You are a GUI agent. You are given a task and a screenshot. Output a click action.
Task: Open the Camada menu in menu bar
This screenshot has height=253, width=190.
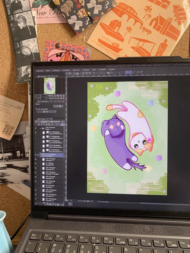coord(66,70)
